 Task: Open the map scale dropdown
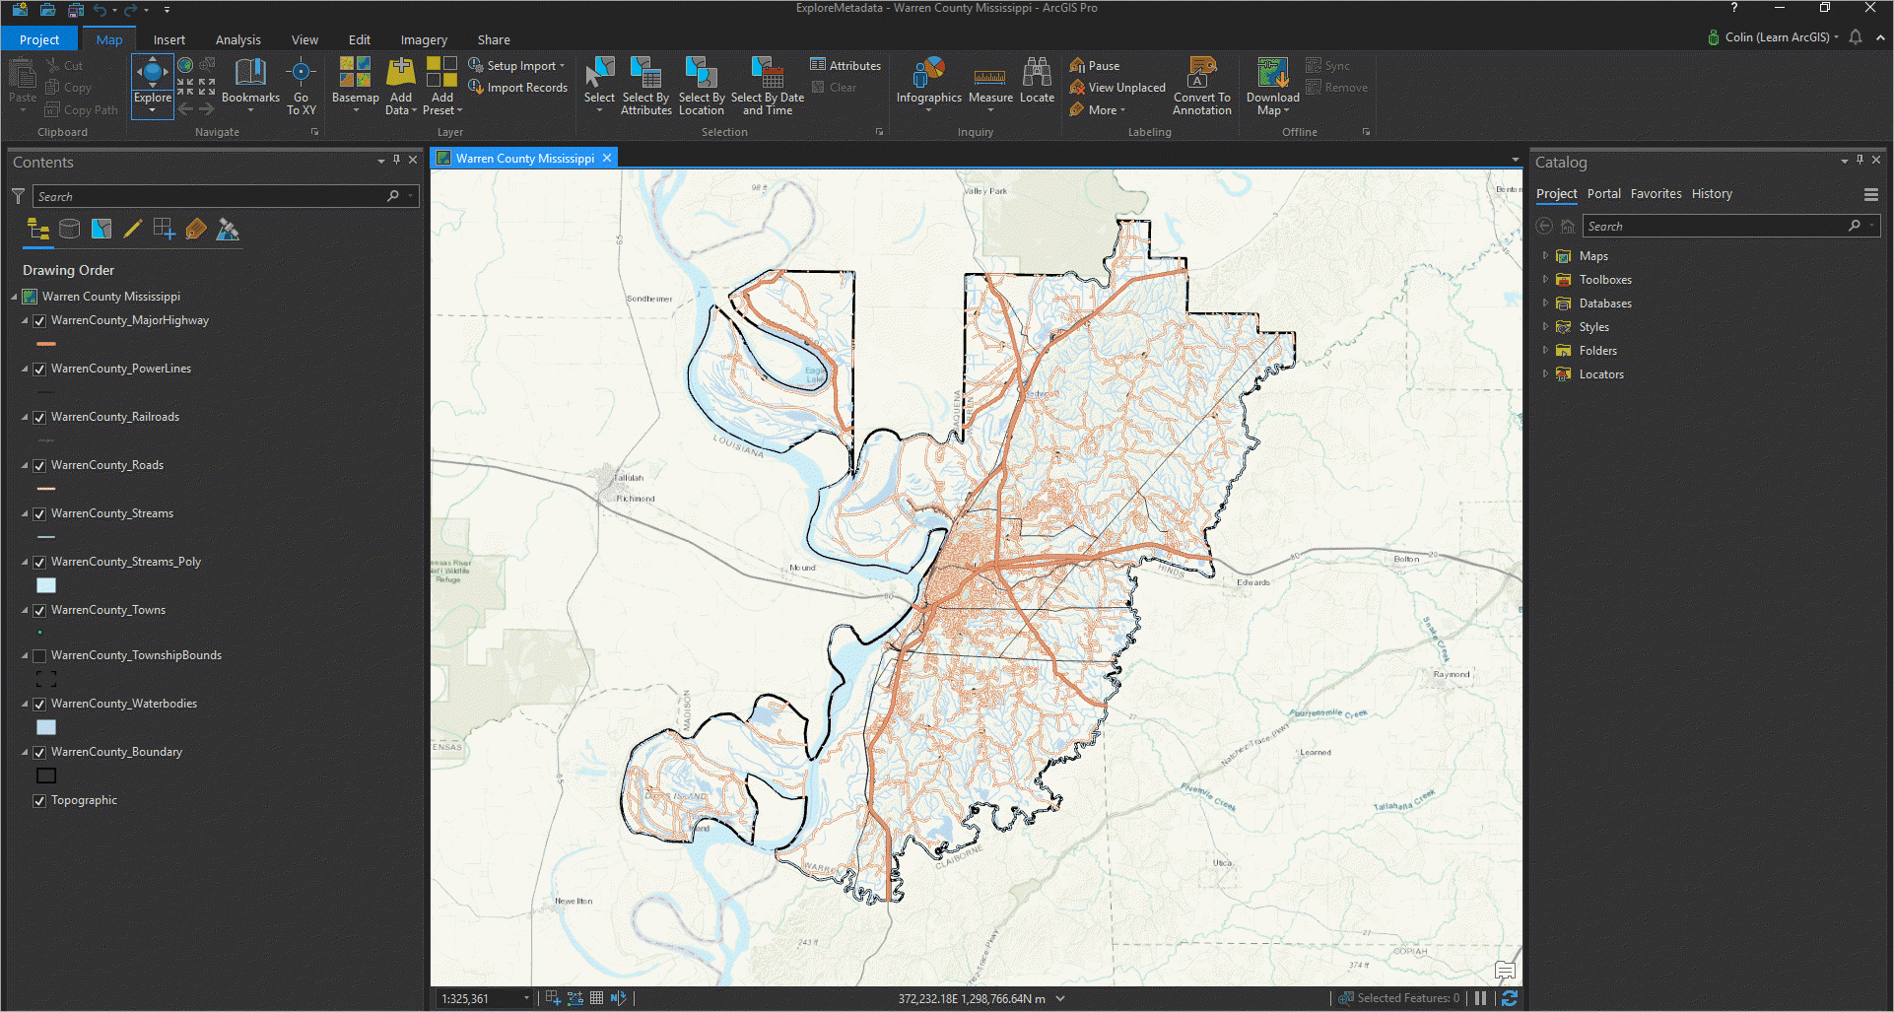point(526,998)
